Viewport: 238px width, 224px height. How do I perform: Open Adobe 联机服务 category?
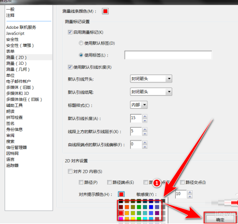click(x=21, y=27)
